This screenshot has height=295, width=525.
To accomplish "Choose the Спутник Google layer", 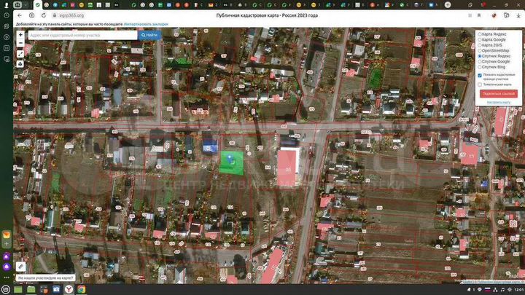I will 479,61.
